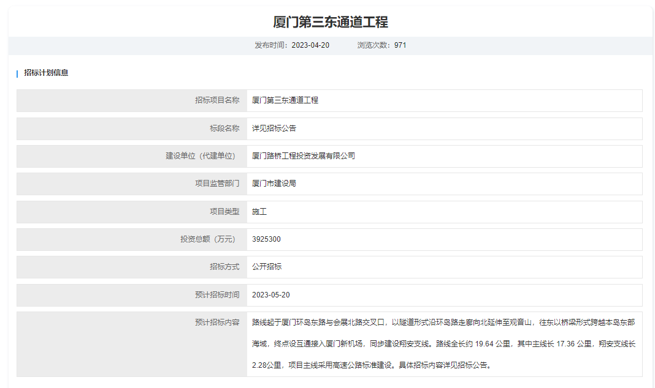This screenshot has height=388, width=655.
Task: Click the 项目监管部门 label cell
Action: point(132,184)
